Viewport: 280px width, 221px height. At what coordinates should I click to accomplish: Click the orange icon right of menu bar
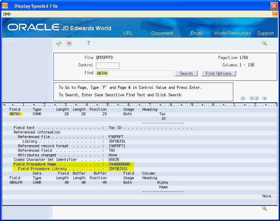point(275,14)
